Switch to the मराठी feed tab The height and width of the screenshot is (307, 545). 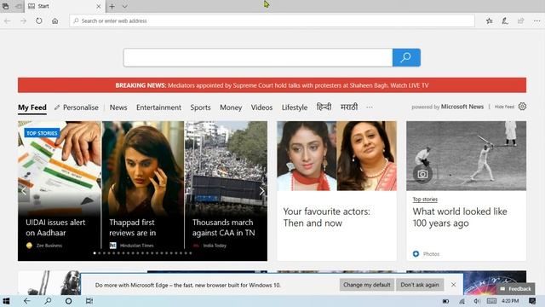coord(349,107)
